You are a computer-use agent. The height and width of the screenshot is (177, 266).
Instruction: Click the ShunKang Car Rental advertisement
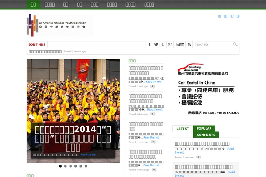pos(206,89)
